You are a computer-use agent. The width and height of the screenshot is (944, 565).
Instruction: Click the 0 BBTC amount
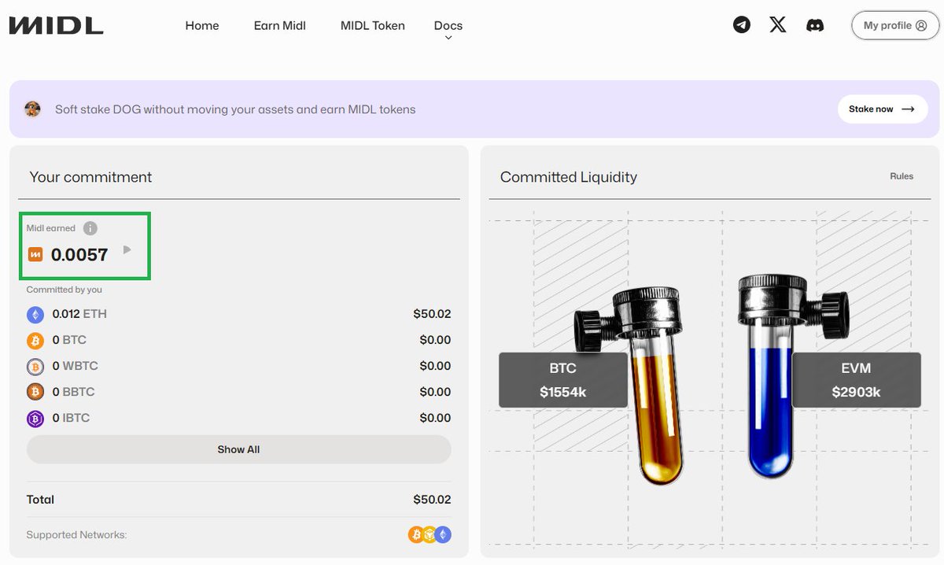tap(73, 392)
